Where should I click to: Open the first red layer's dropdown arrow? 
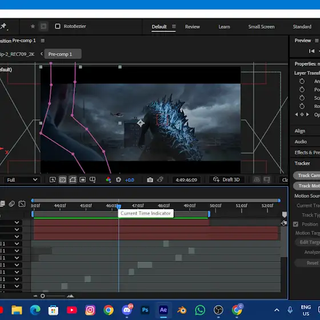(17, 222)
